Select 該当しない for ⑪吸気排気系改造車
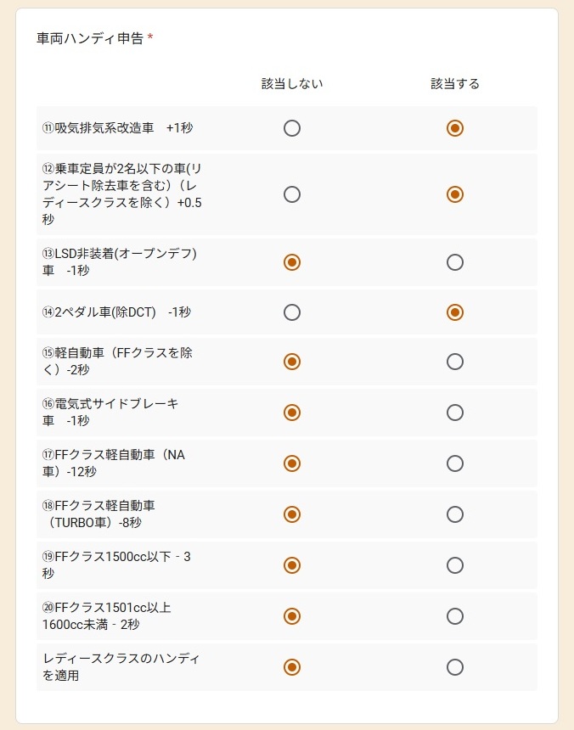Screen dimensions: 574x730 (292, 128)
